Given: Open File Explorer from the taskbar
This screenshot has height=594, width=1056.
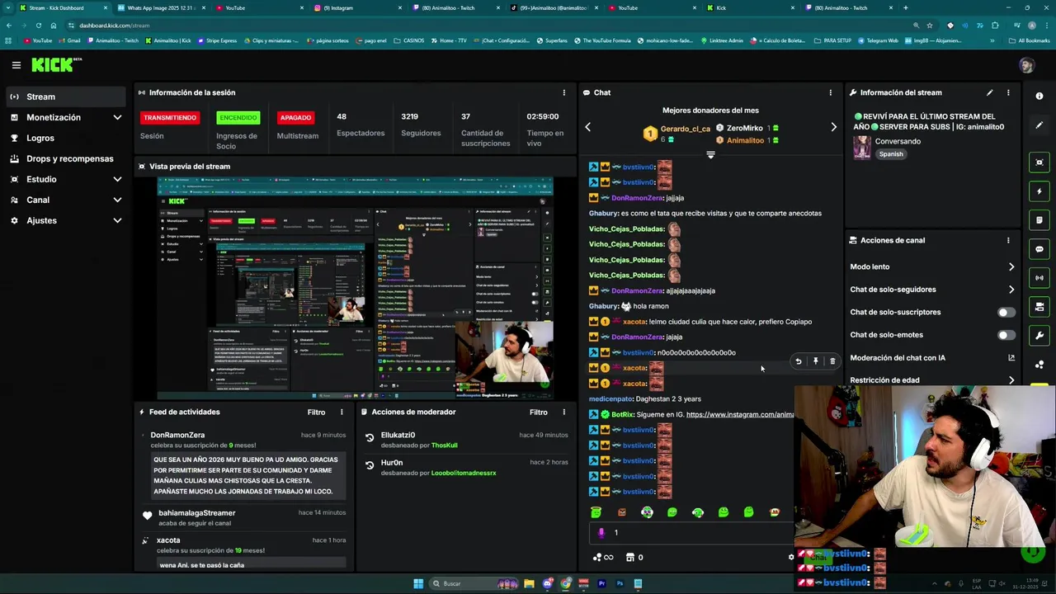Looking at the screenshot, I should tap(529, 583).
